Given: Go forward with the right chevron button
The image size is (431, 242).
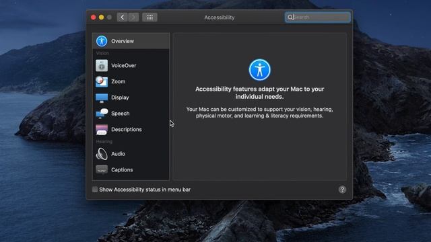Looking at the screenshot, I should (133, 17).
